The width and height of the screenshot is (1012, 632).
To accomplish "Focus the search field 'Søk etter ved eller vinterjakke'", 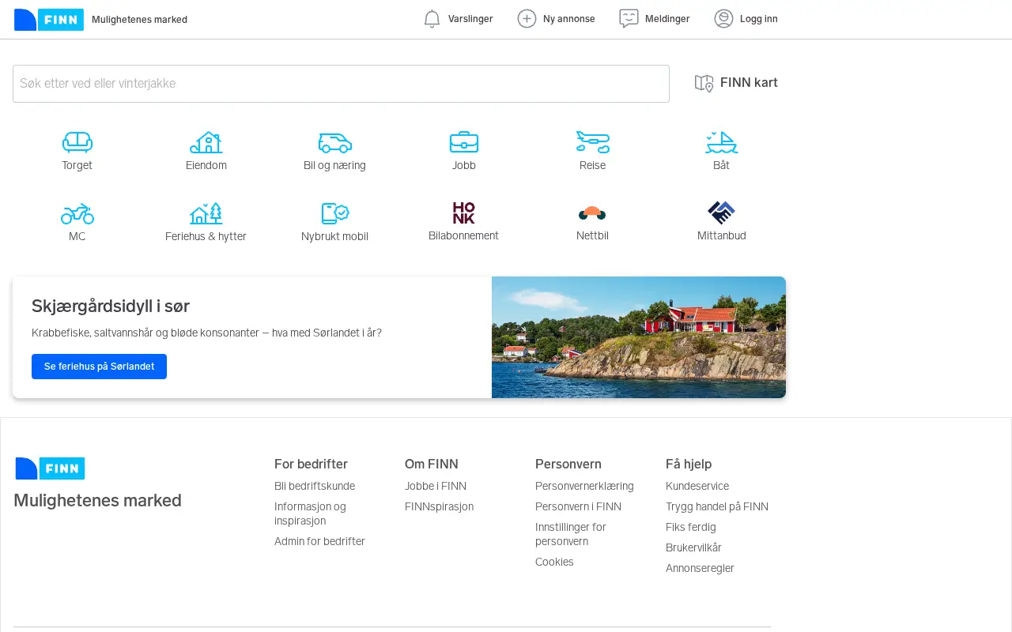I will [x=341, y=84].
